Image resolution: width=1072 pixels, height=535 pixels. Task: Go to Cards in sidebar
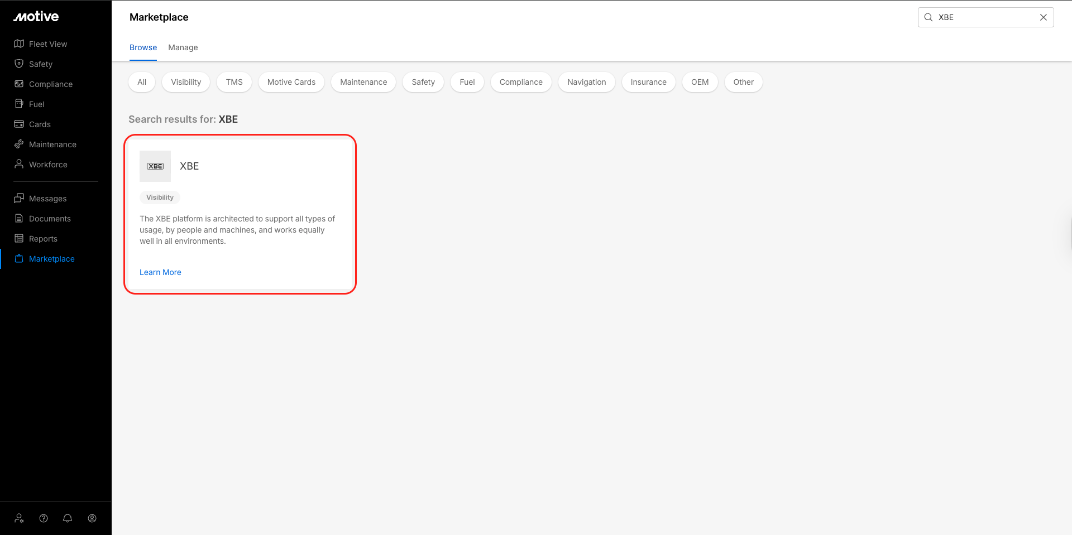tap(40, 124)
